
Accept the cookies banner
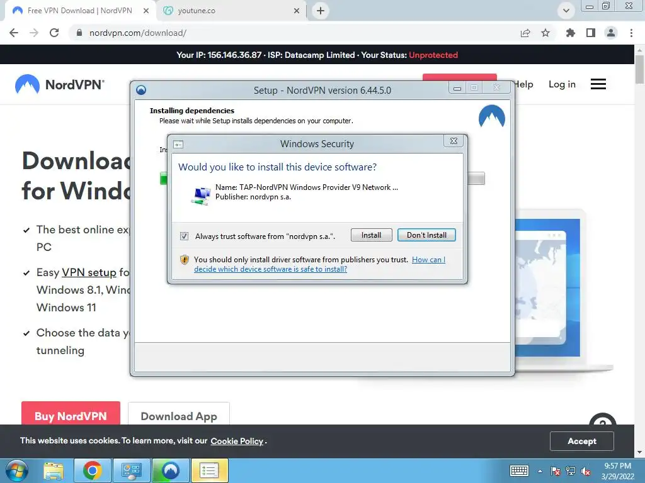click(581, 441)
